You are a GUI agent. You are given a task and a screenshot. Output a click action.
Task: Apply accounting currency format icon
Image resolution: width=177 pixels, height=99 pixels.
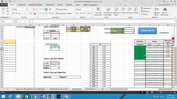coord(77,13)
